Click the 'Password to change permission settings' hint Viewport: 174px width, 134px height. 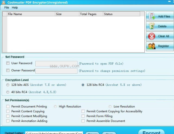(112, 71)
